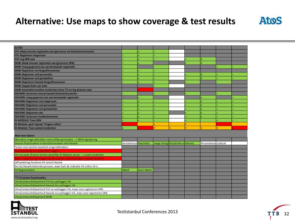Select row 'VVI: Maak nieuwe registratie aan'
The height and width of the screenshot is (221, 295).
tap(68, 52)
